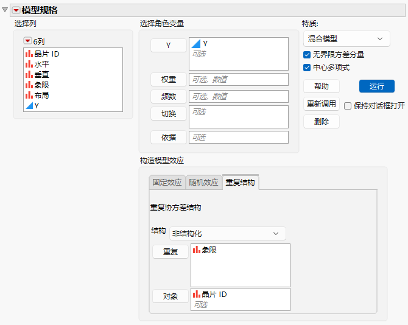This screenshot has width=408, height=325.
Task: Click nominal icon beside 晶片 ID in 对象 box
Action: [x=197, y=294]
